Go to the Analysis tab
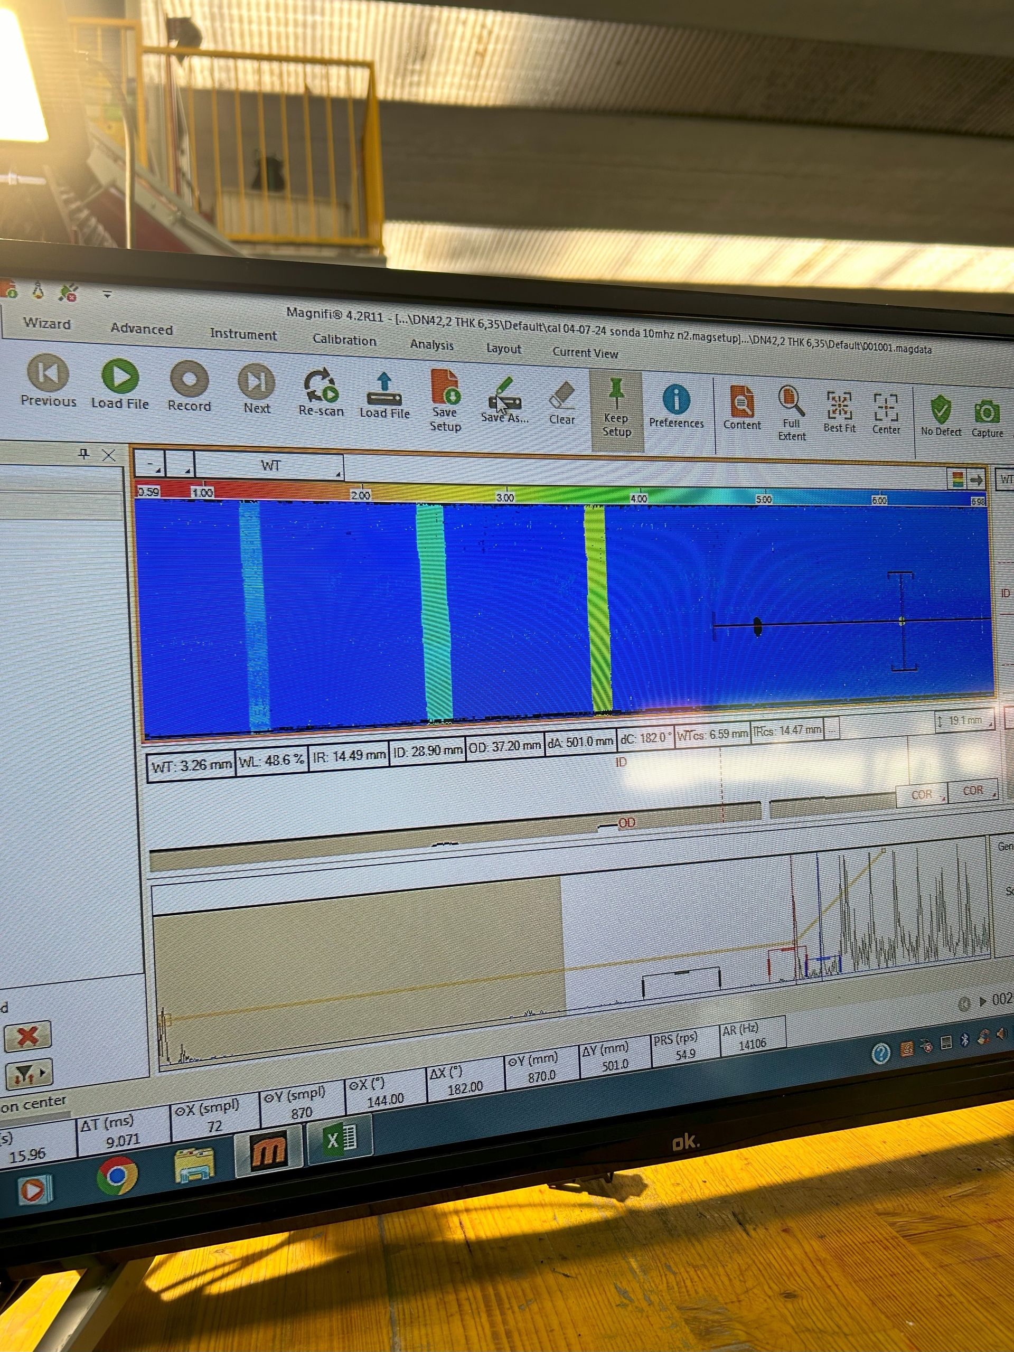The height and width of the screenshot is (1352, 1014). (432, 345)
